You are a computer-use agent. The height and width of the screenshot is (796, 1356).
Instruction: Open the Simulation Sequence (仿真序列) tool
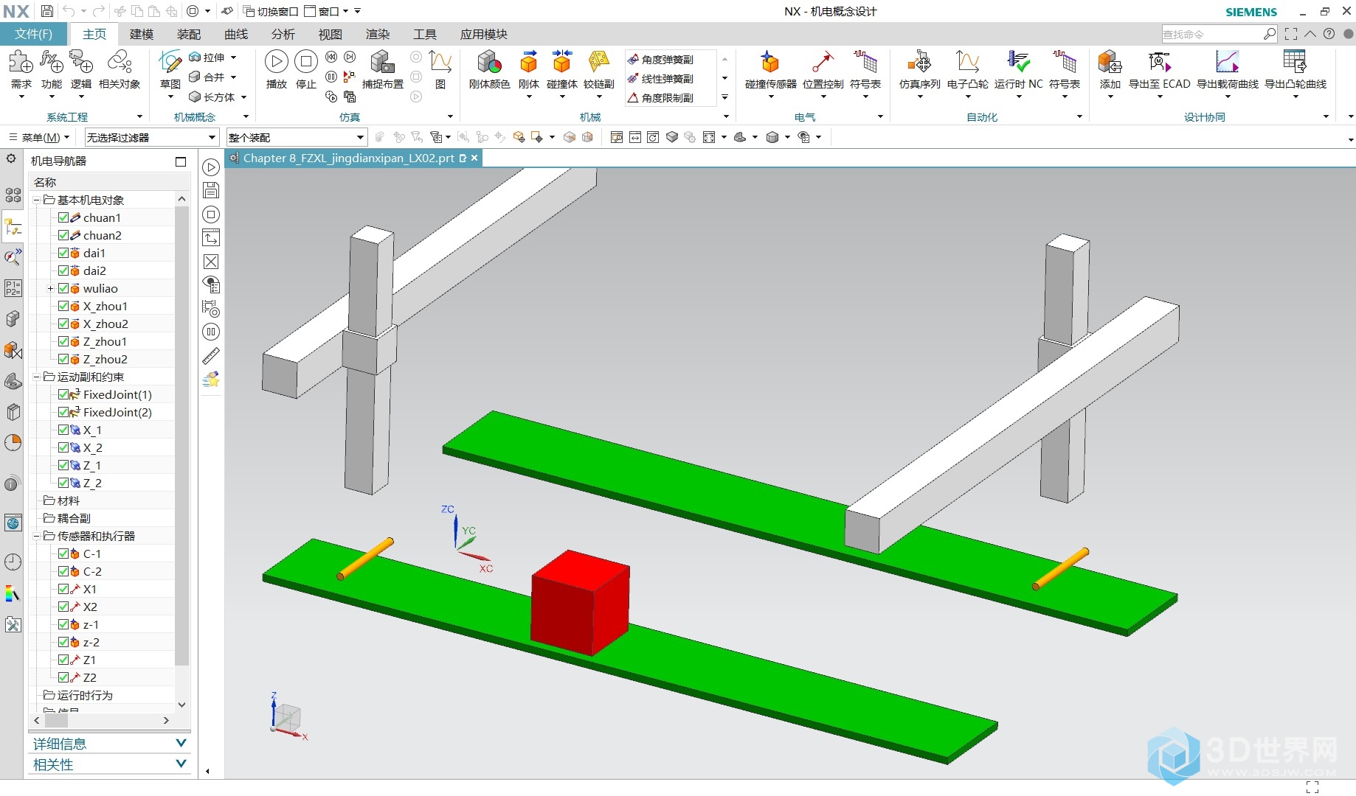(919, 70)
